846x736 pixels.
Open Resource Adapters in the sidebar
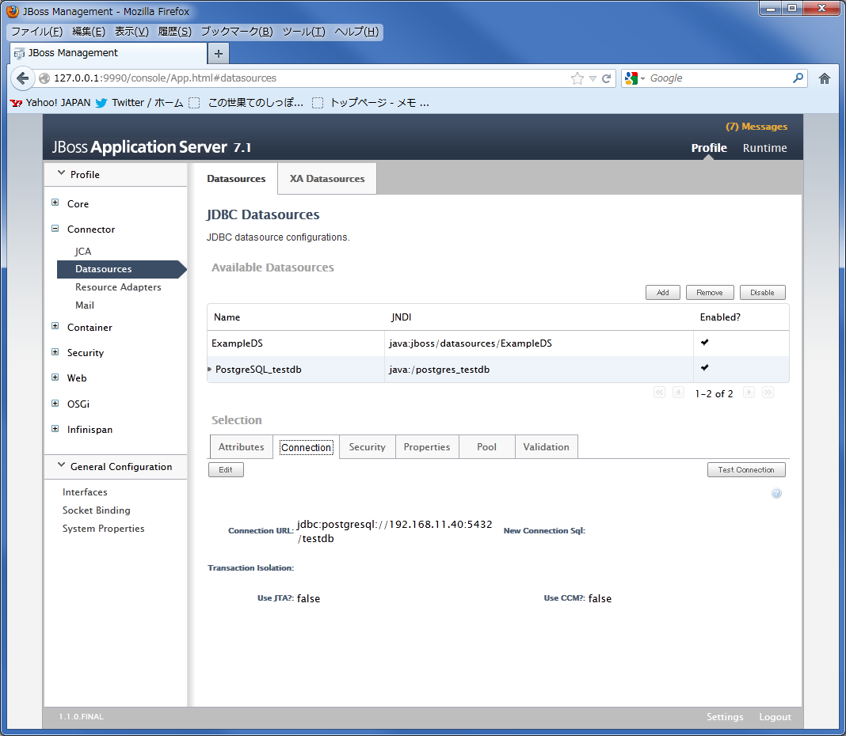pyautogui.click(x=118, y=287)
